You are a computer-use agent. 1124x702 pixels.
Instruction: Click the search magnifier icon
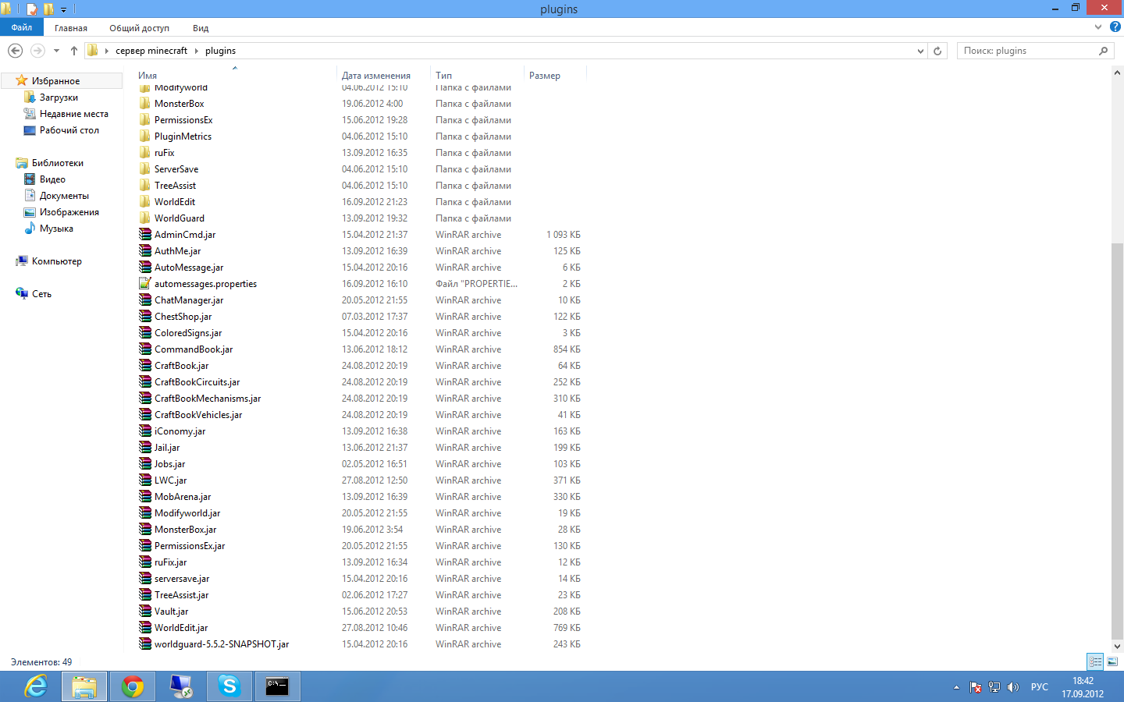(1103, 51)
